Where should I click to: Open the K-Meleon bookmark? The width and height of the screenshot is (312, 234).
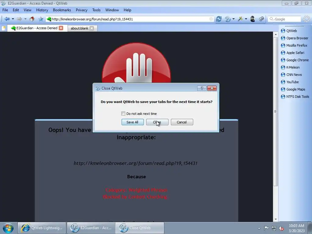pyautogui.click(x=290, y=67)
